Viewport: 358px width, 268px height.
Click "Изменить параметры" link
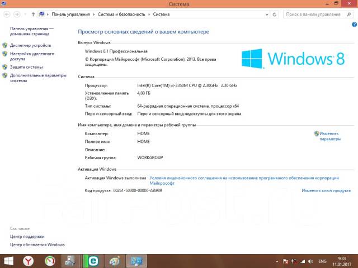(330, 136)
